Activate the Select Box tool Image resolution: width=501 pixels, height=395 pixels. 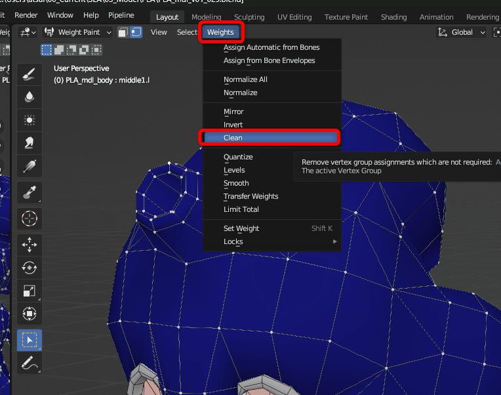click(30, 340)
